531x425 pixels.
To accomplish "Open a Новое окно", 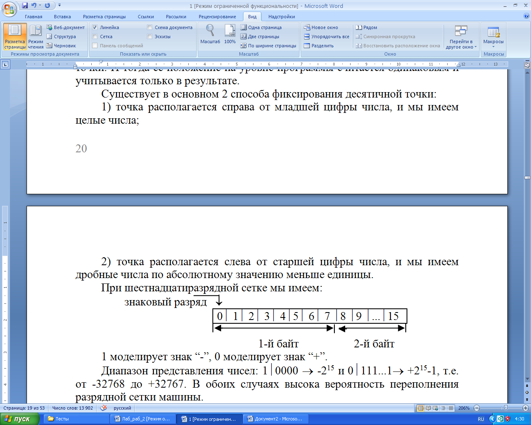I will point(321,27).
